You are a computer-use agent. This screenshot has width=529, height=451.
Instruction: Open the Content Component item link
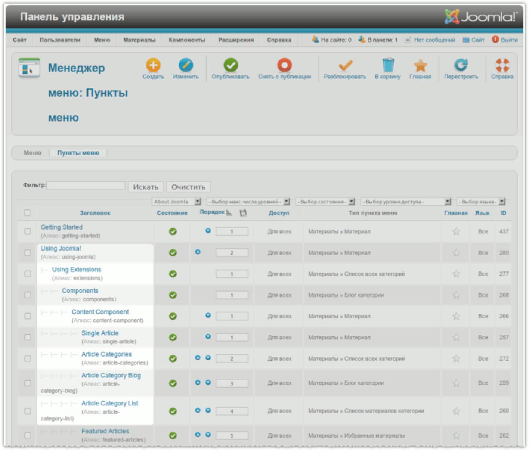(x=100, y=312)
